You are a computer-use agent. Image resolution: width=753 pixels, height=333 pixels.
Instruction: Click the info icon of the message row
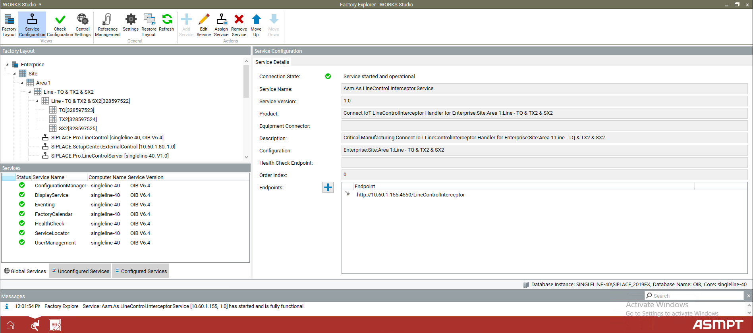6,306
